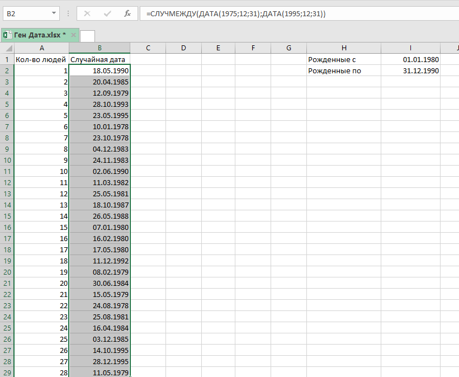The image size is (459, 377).
Task: Select the cell with date 01.01.1980
Action: [x=410, y=59]
